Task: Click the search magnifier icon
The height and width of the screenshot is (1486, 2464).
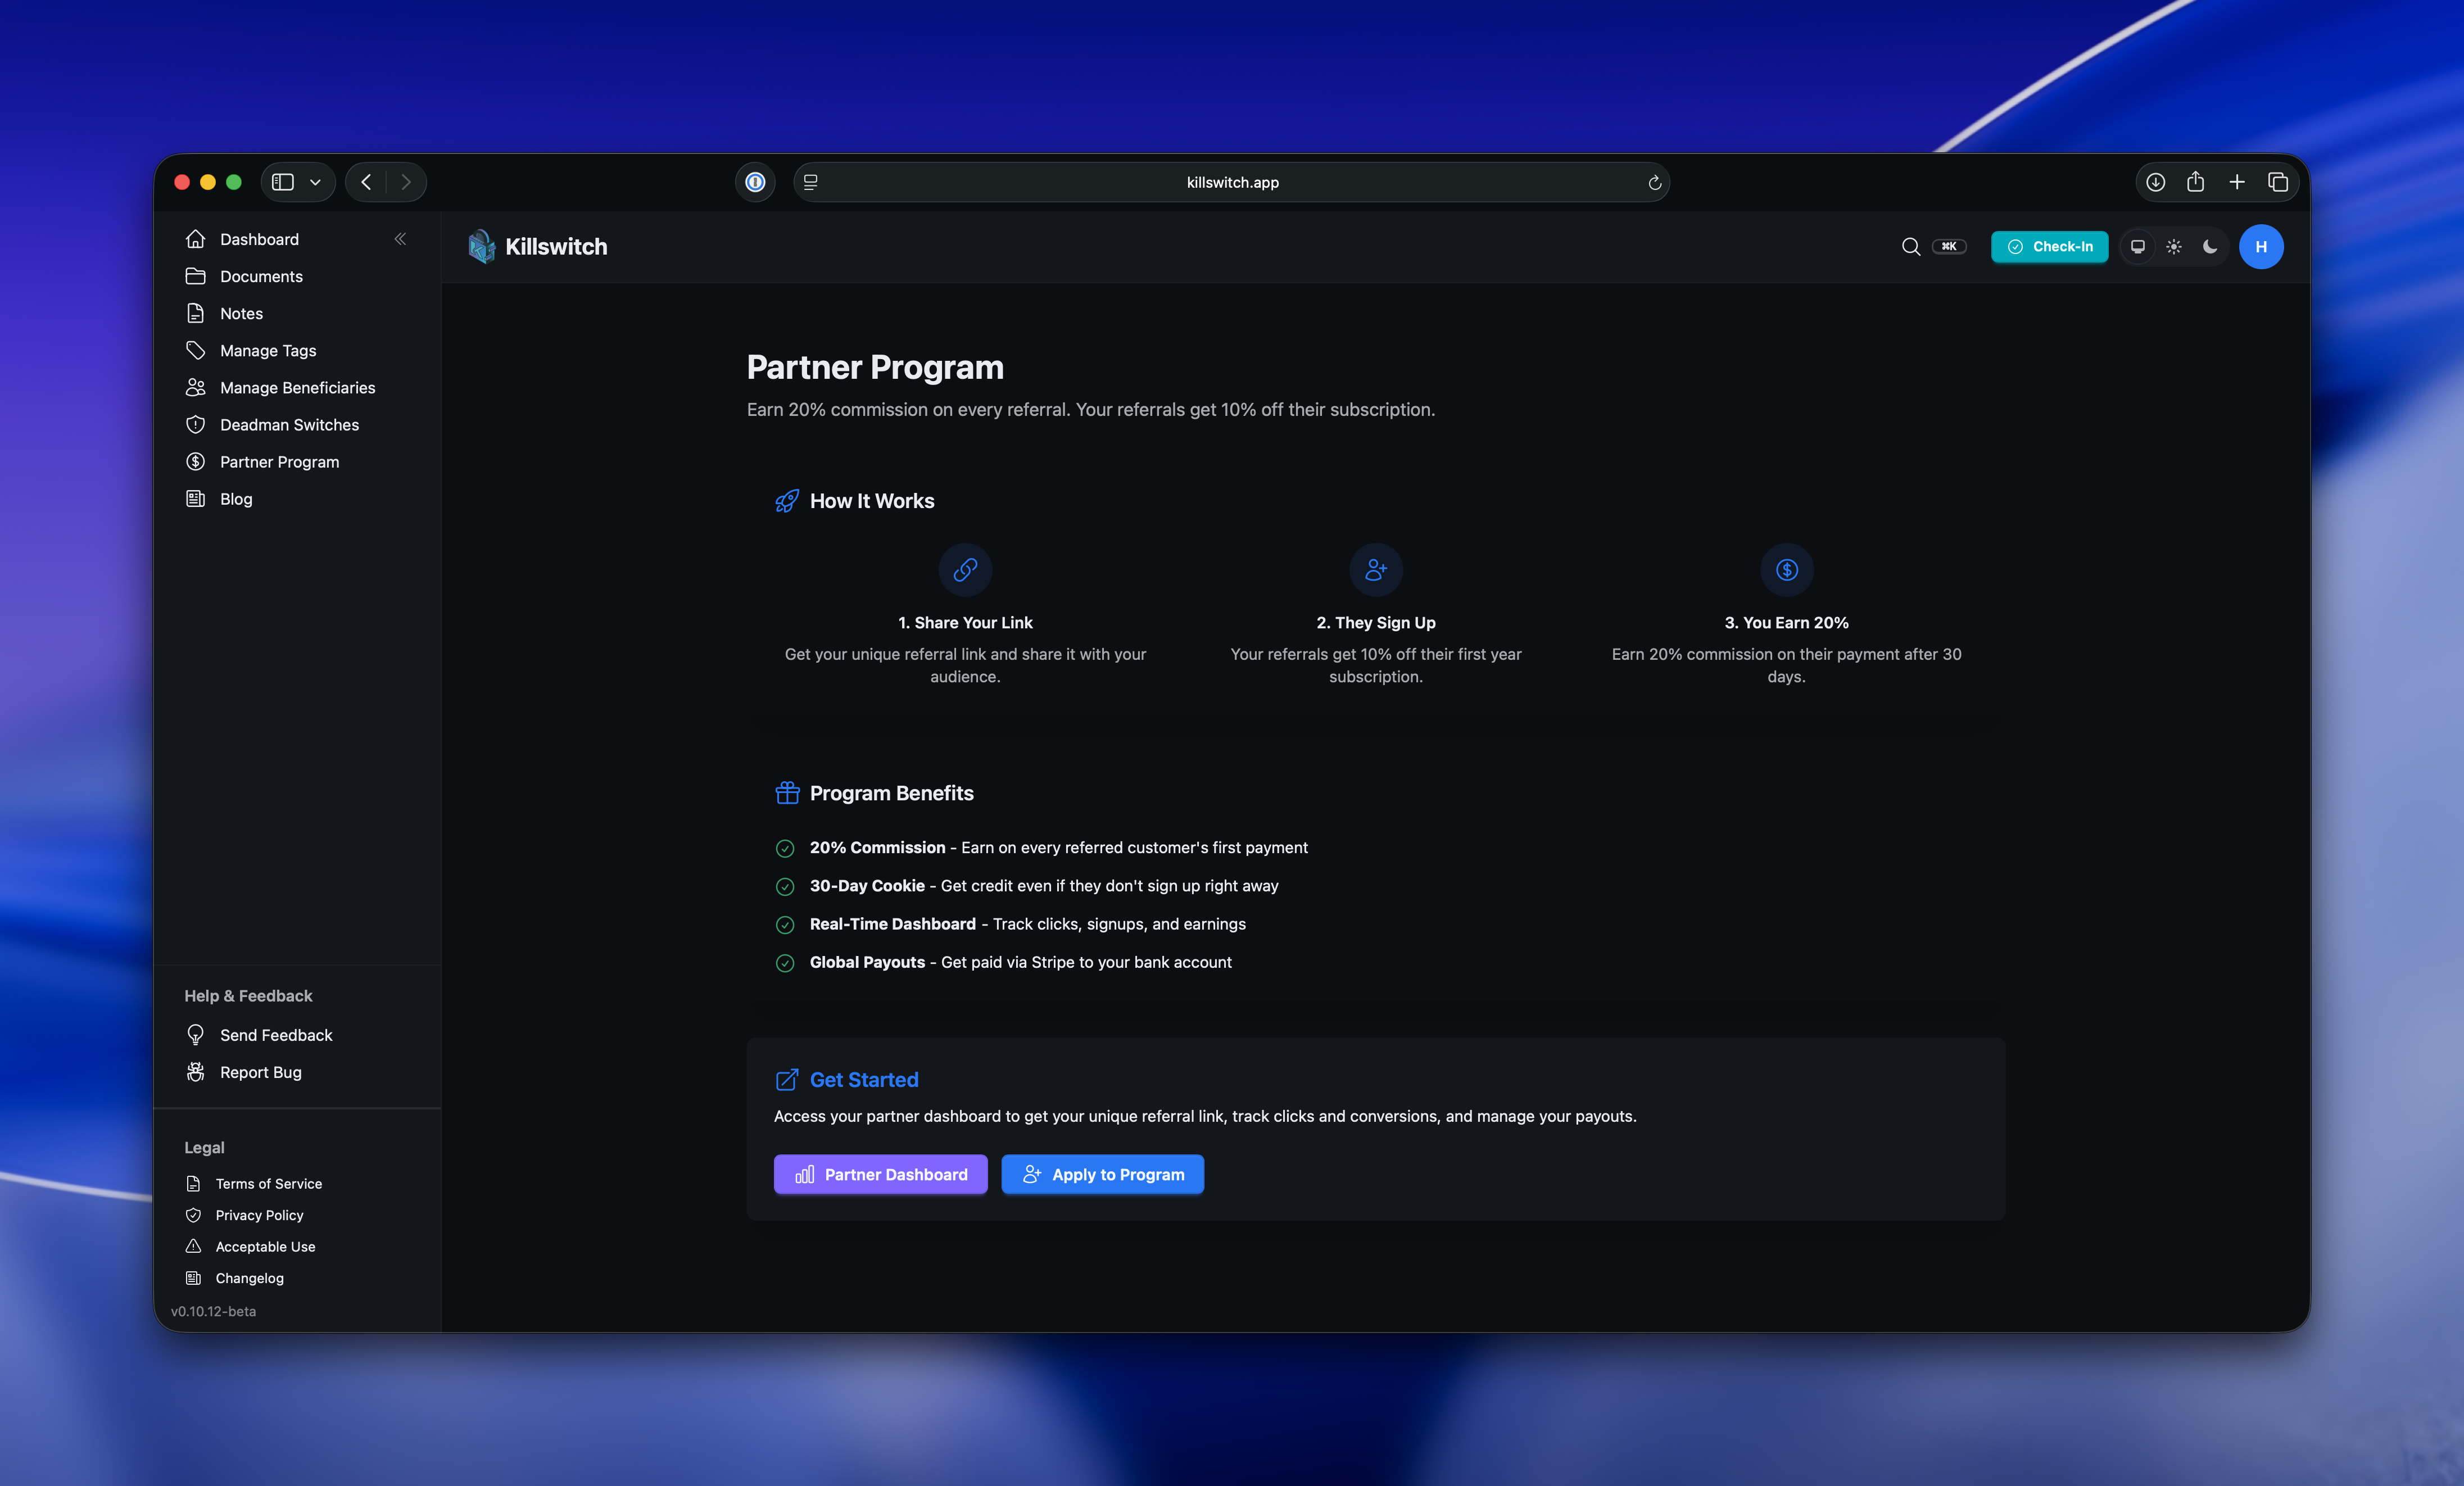Action: [x=1910, y=247]
